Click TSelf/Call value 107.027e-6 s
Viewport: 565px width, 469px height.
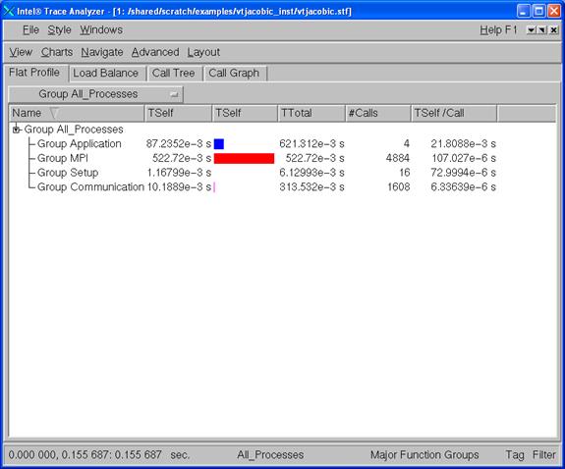pyautogui.click(x=464, y=158)
